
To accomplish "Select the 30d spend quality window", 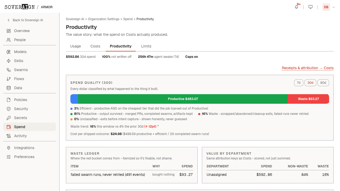I will pyautogui.click(x=310, y=83).
